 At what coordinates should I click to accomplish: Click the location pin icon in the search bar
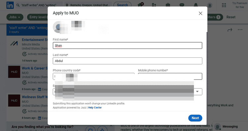[67, 5]
